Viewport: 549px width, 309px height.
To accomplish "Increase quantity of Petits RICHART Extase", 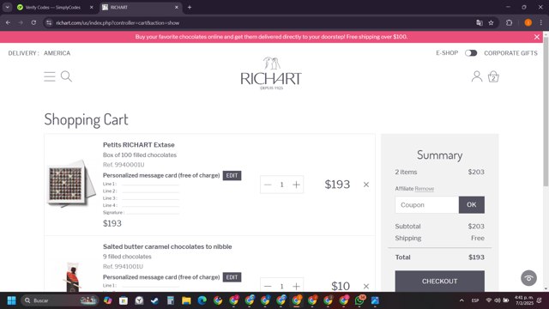I will point(296,185).
